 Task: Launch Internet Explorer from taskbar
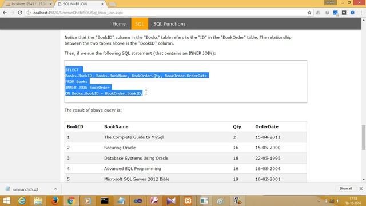(22, 201)
